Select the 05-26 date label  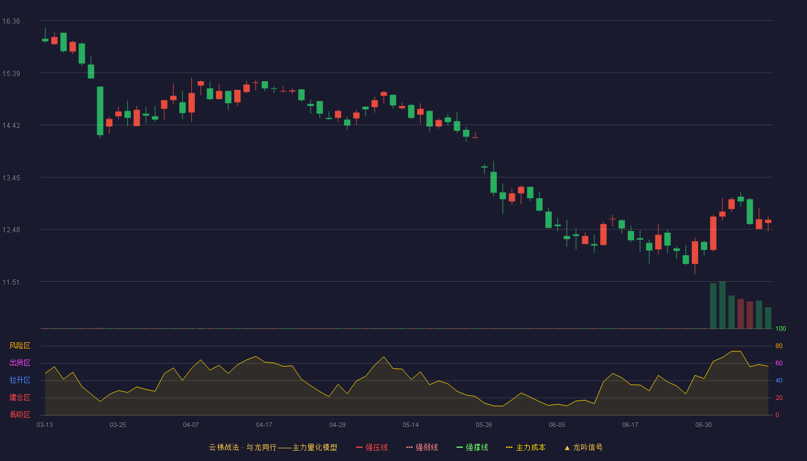(x=484, y=425)
